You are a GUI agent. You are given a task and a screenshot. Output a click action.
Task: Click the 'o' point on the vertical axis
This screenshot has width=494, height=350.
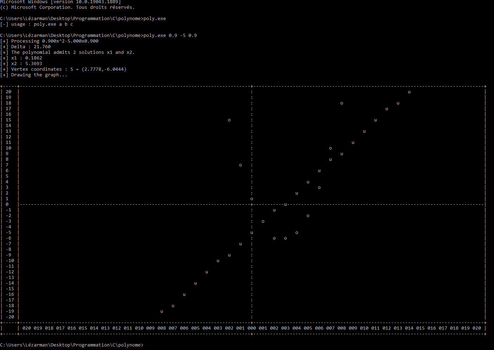point(252,199)
